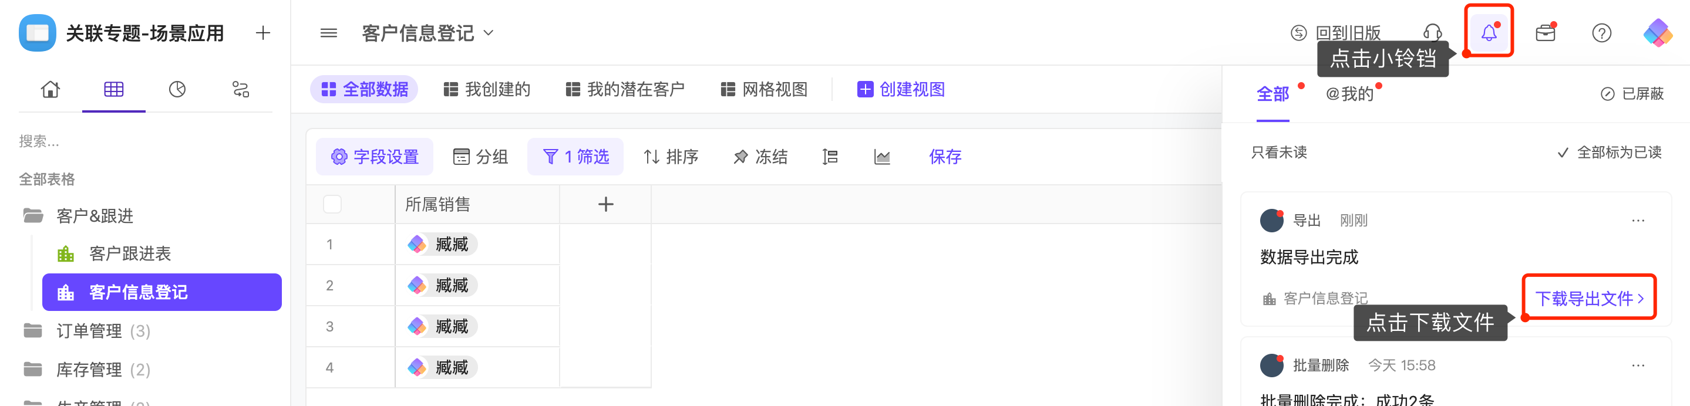Image resolution: width=1690 pixels, height=406 pixels.
Task: Select row number 3
Action: tap(329, 327)
